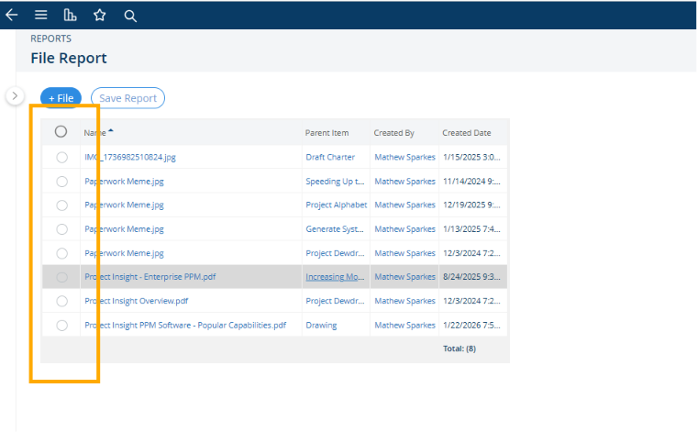This screenshot has width=697, height=432.
Task: Select the Speeding Up row's radio button
Action: [x=61, y=182]
